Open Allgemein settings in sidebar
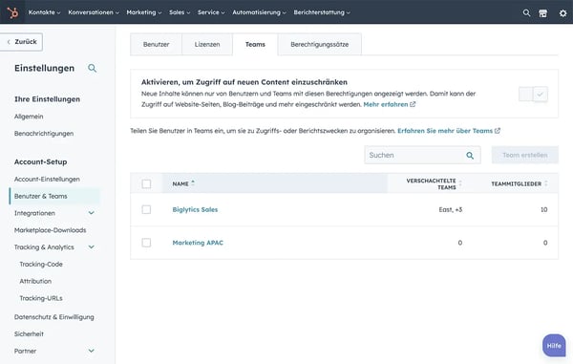This screenshot has height=364, width=573. click(29, 117)
